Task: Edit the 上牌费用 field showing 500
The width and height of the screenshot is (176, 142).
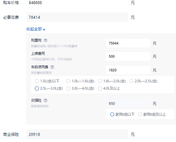Action: 128,57
